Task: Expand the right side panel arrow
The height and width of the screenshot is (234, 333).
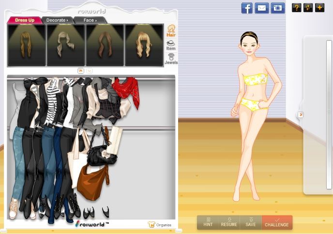Action: tap(301, 115)
